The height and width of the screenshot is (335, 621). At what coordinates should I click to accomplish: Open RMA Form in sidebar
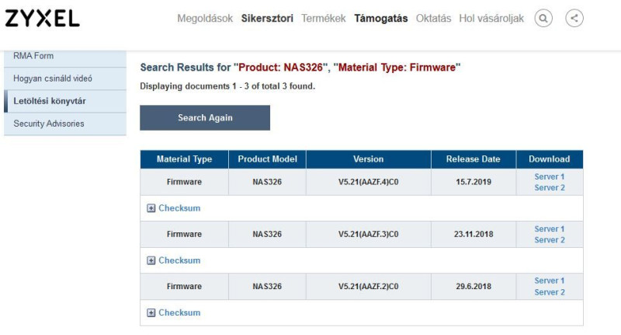click(x=33, y=56)
